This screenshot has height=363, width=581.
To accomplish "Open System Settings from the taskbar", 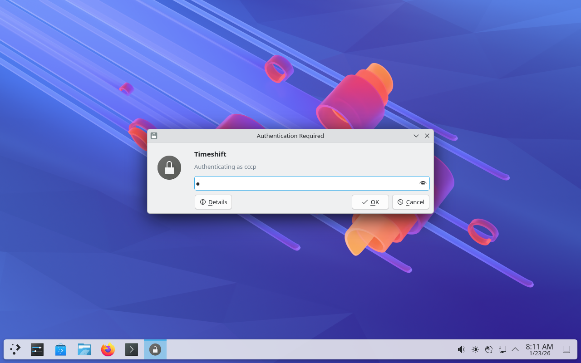I will pos(37,349).
